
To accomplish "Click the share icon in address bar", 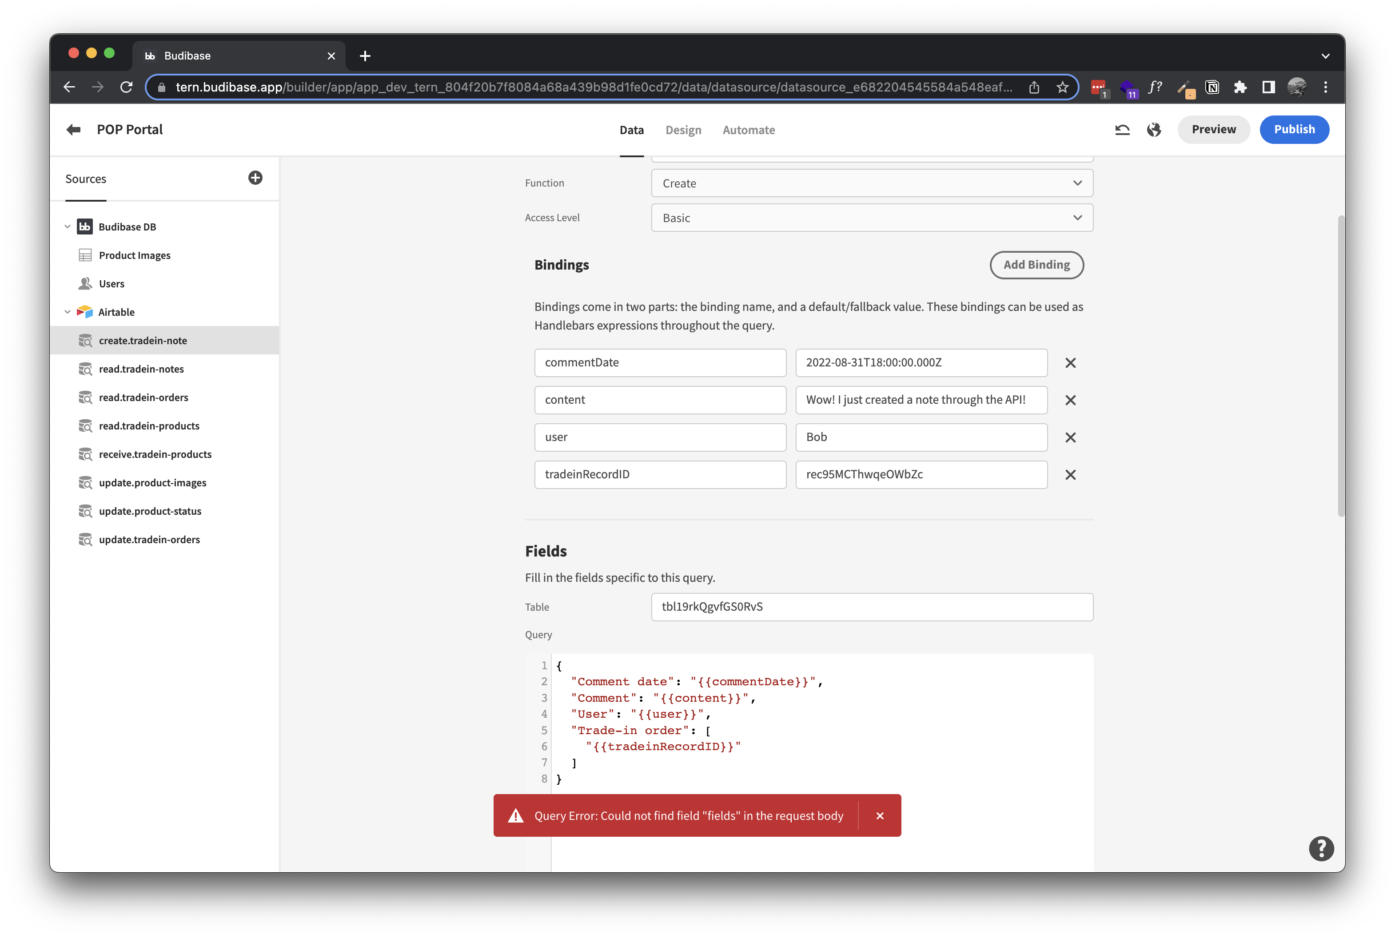I will coord(1034,87).
